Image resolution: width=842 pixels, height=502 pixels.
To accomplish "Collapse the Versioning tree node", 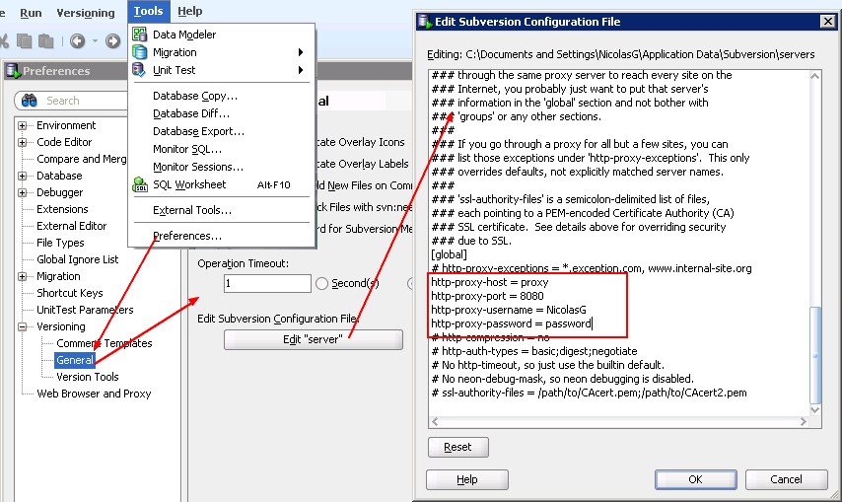I will point(23,326).
